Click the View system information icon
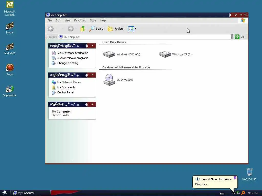 pyautogui.click(x=54, y=53)
